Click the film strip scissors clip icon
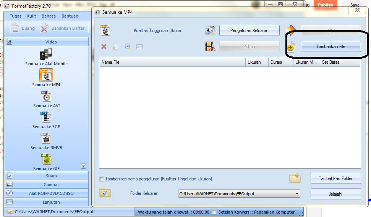Viewport: 371px width, 217px height. click(211, 46)
